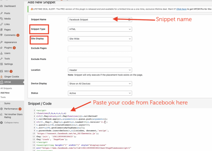The image size is (212, 151).
Task: Click the Plugins plug icon
Action: pyautogui.click(x=2, y=48)
